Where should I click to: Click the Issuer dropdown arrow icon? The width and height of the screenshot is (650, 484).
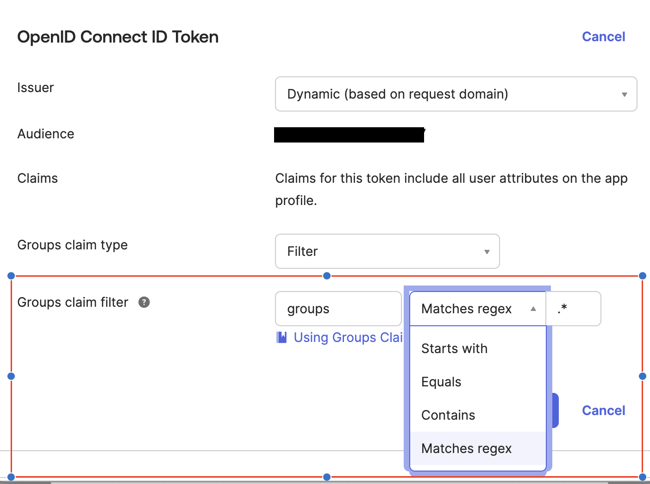coord(624,94)
